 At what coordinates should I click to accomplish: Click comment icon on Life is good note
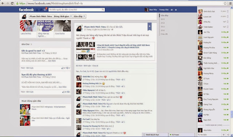pos(67,68)
